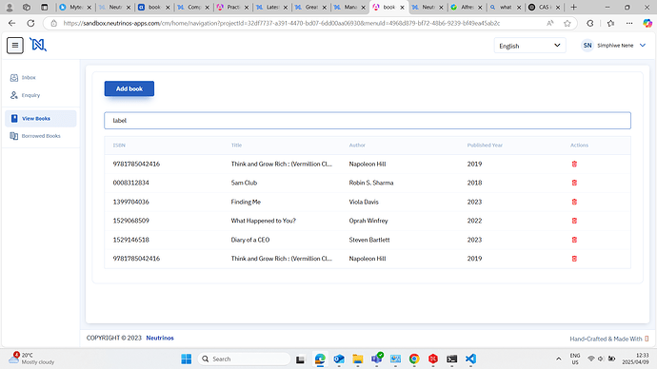Click the Author column header
The image size is (657, 369).
coord(357,146)
